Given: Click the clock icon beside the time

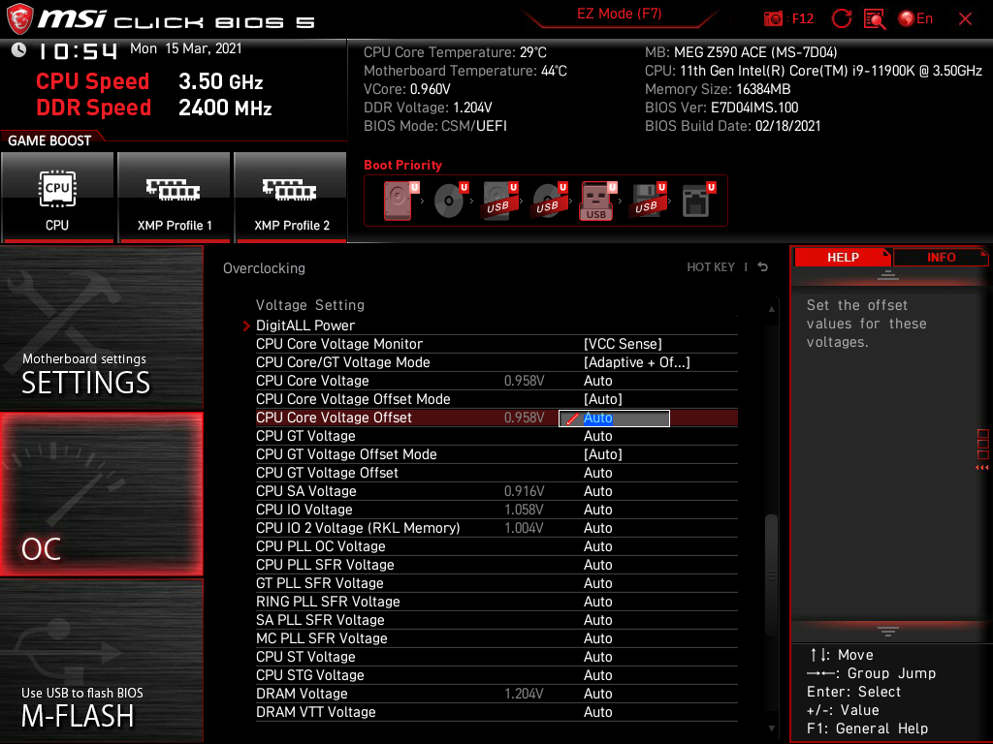Looking at the screenshot, I should (19, 49).
